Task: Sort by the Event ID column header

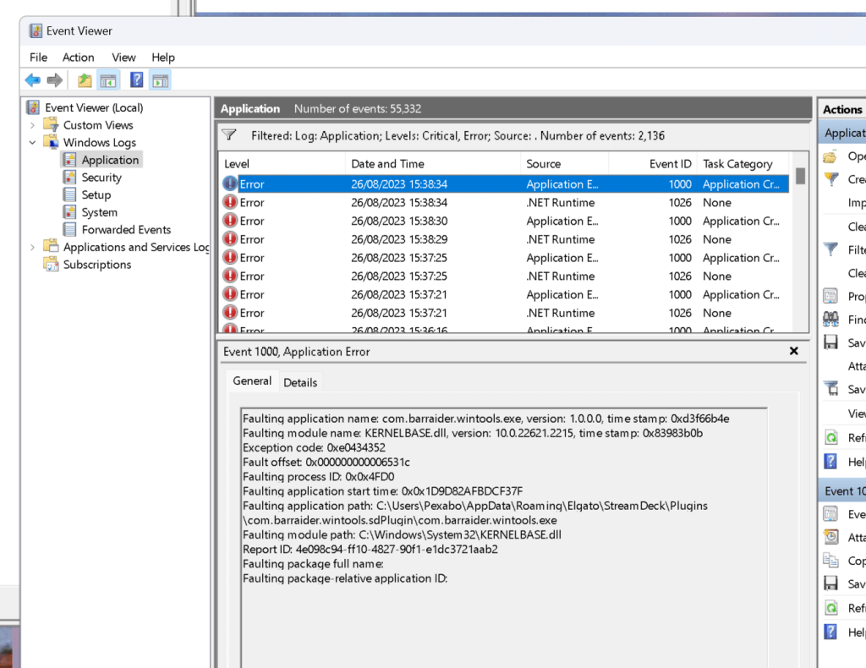Action: 652,164
